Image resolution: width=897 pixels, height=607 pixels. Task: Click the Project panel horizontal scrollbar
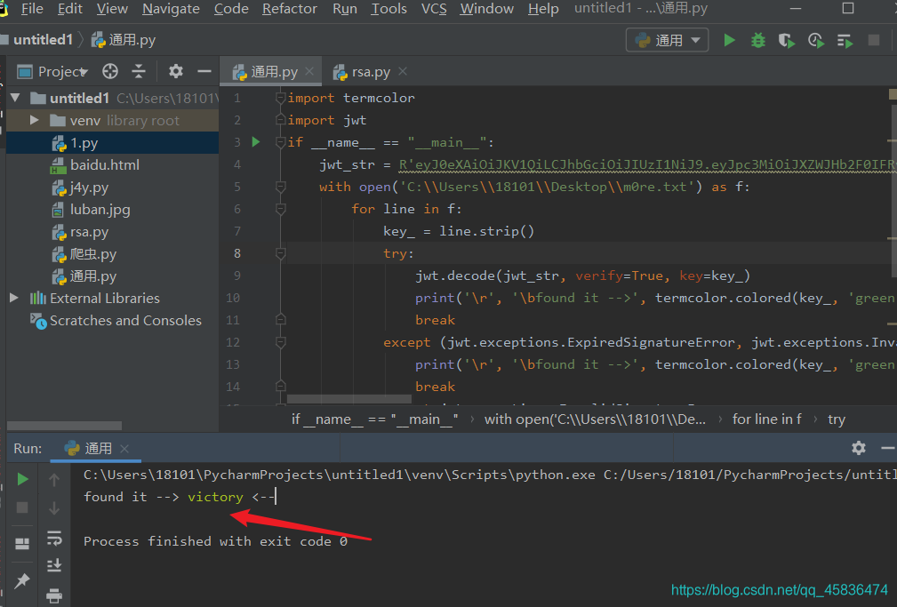click(64, 426)
